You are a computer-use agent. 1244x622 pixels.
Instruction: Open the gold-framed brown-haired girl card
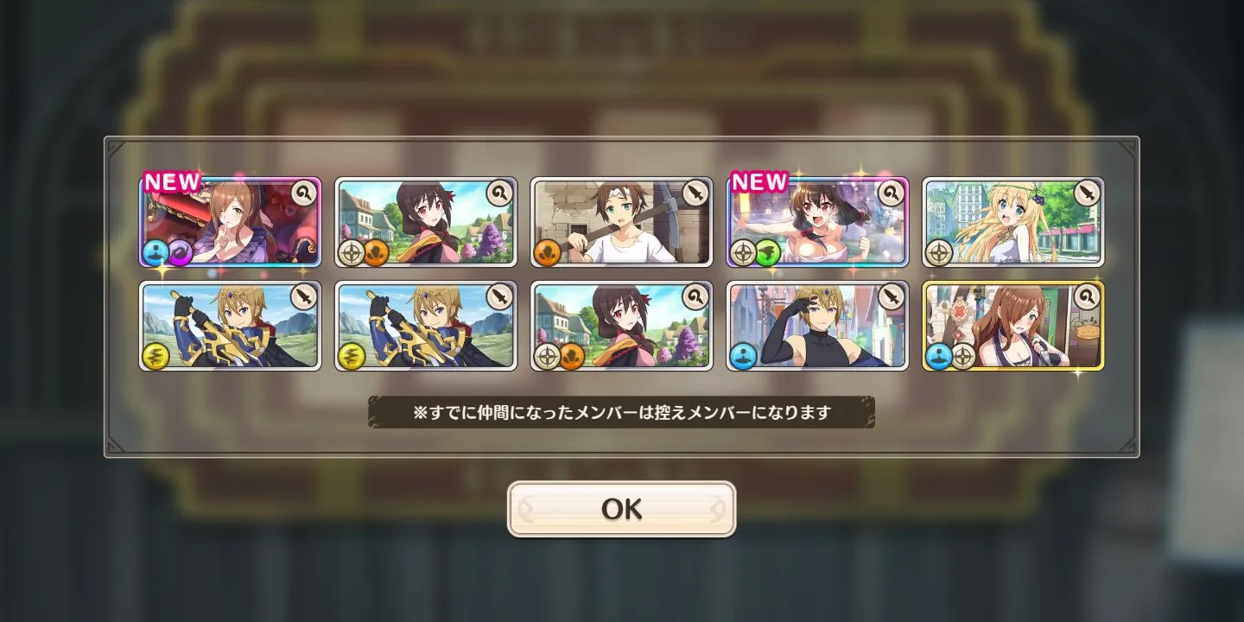[x=1013, y=326]
